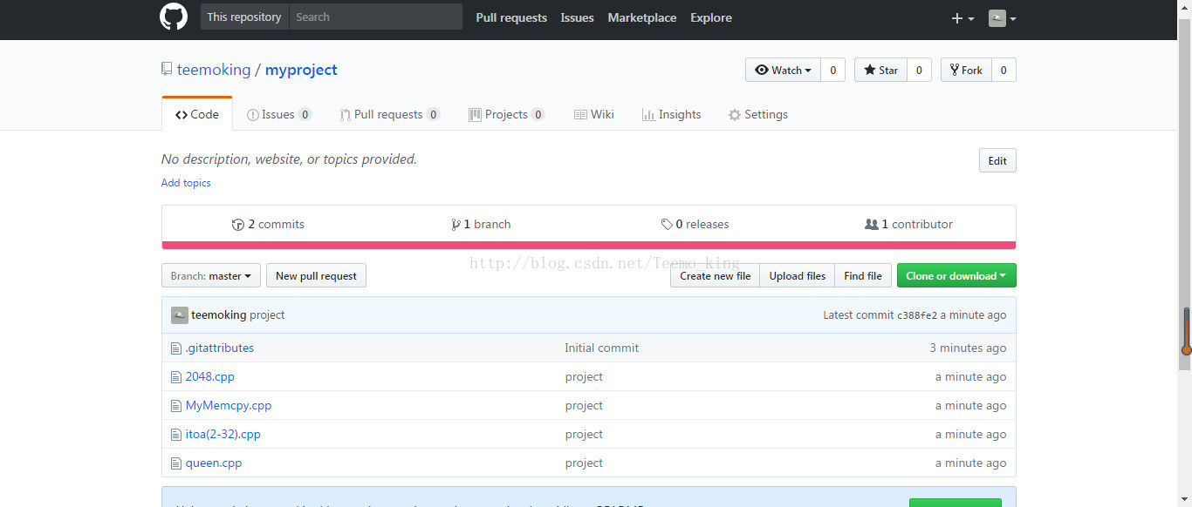Click the file icon for 2048.cpp
Image resolution: width=1192 pixels, height=507 pixels.
(x=176, y=377)
